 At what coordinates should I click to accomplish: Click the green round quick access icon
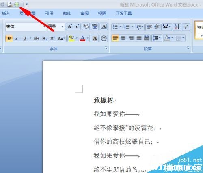click(17, 4)
